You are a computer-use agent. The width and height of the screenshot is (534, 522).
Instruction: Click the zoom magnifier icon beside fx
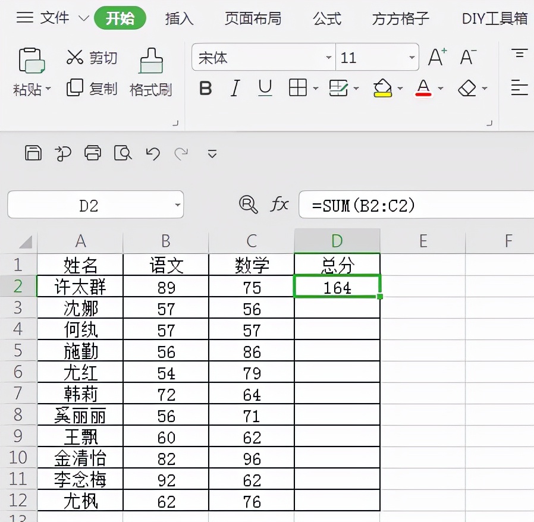(x=249, y=205)
